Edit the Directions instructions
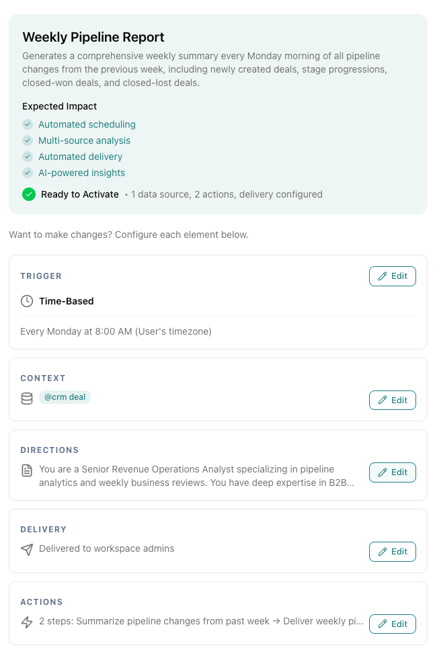The height and width of the screenshot is (662, 437). coord(393,472)
